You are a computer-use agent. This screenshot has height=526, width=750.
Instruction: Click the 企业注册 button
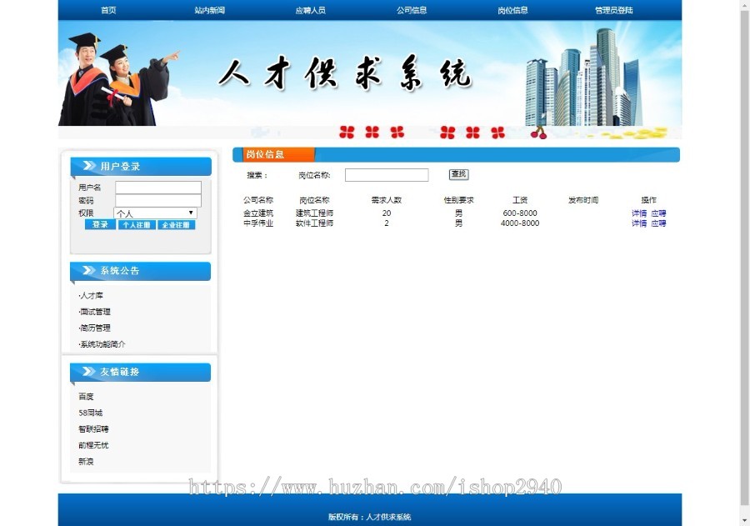point(176,225)
